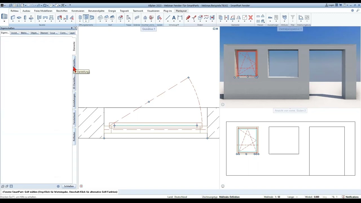The height and width of the screenshot is (203, 361).
Task: Open the Allplan application menu arrow
Action: click(x=5, y=5)
